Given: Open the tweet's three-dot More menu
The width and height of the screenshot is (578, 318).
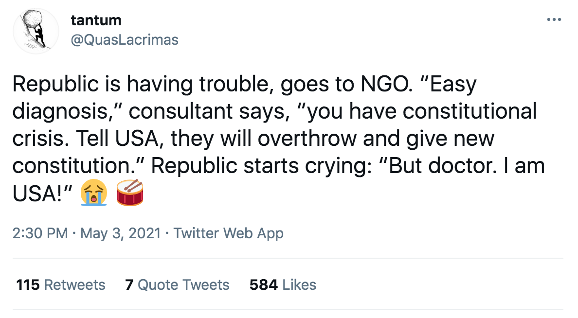Looking at the screenshot, I should [553, 20].
